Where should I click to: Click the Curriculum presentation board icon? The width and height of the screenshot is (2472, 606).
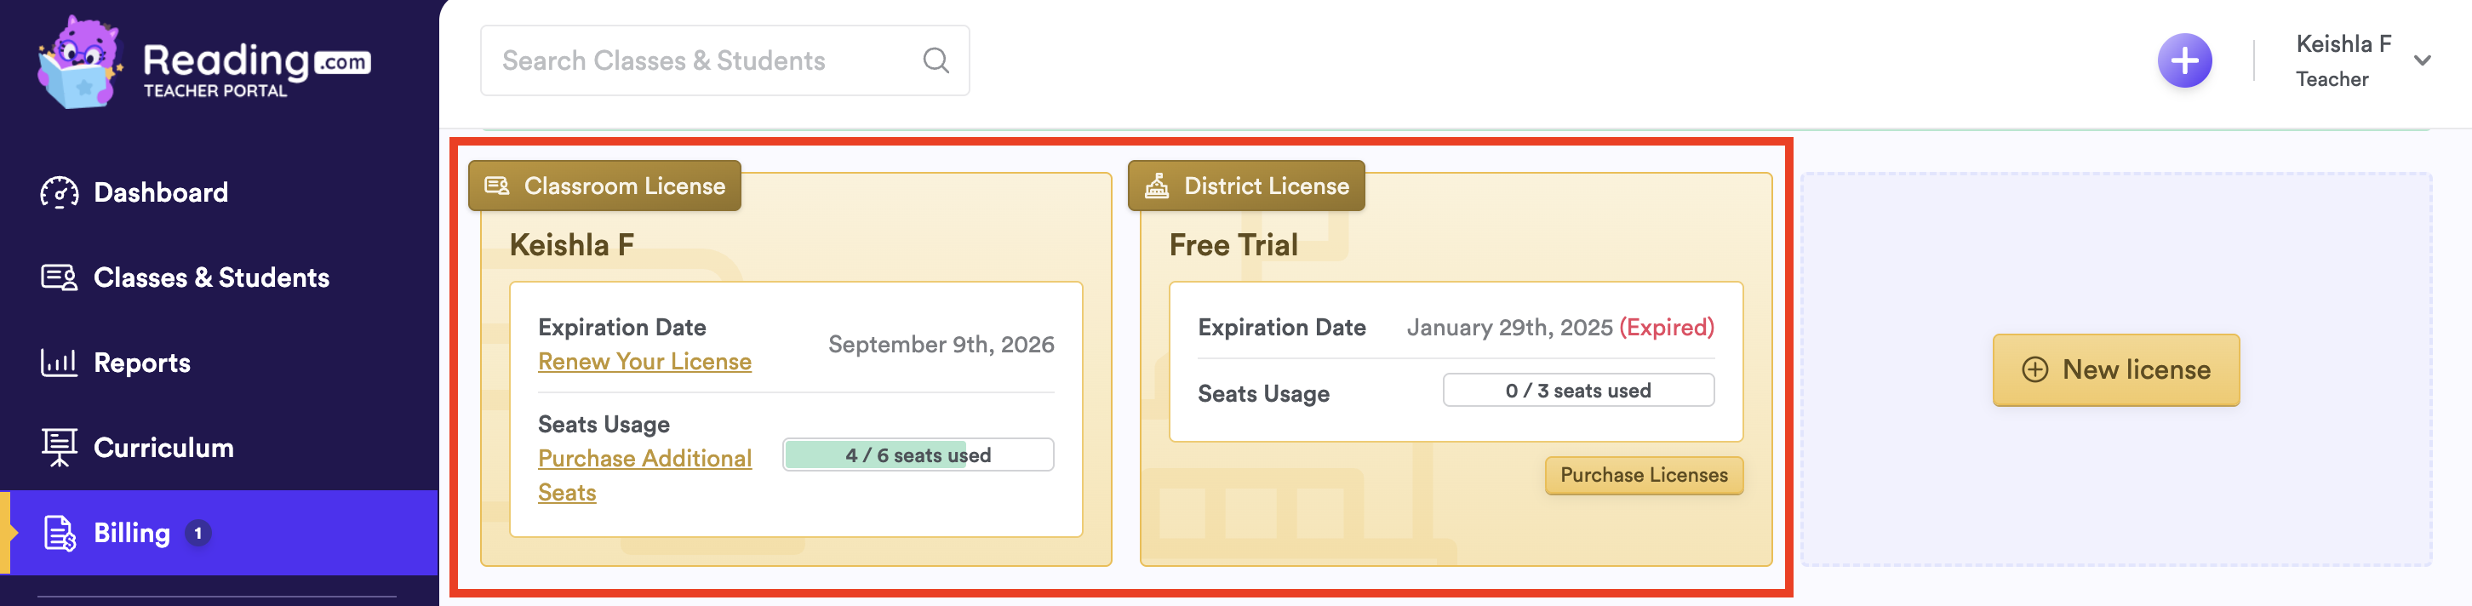(x=60, y=448)
